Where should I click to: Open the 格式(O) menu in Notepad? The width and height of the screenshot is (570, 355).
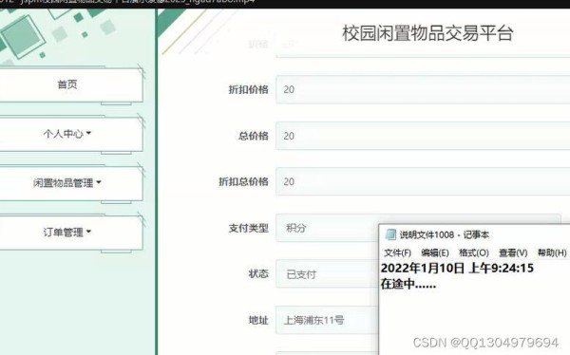coord(474,252)
